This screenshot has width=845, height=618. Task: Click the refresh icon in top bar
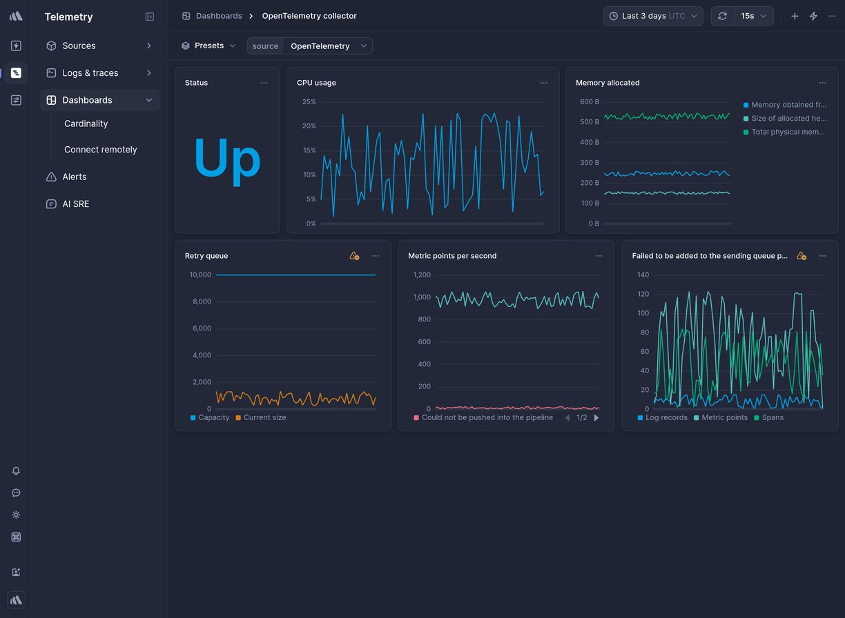coord(722,16)
